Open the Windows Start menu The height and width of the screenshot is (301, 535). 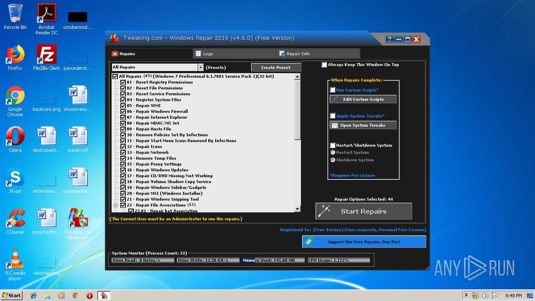click(x=11, y=296)
